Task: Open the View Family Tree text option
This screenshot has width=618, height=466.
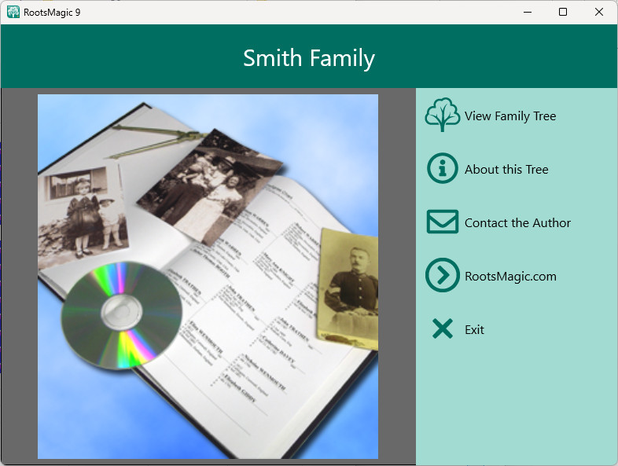Action: tap(509, 116)
